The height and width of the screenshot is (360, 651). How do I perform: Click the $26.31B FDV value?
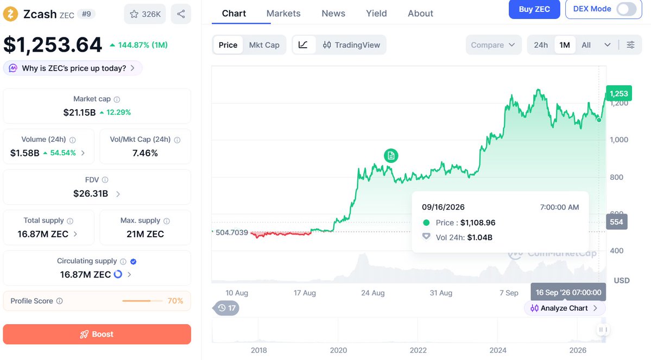[91, 194]
